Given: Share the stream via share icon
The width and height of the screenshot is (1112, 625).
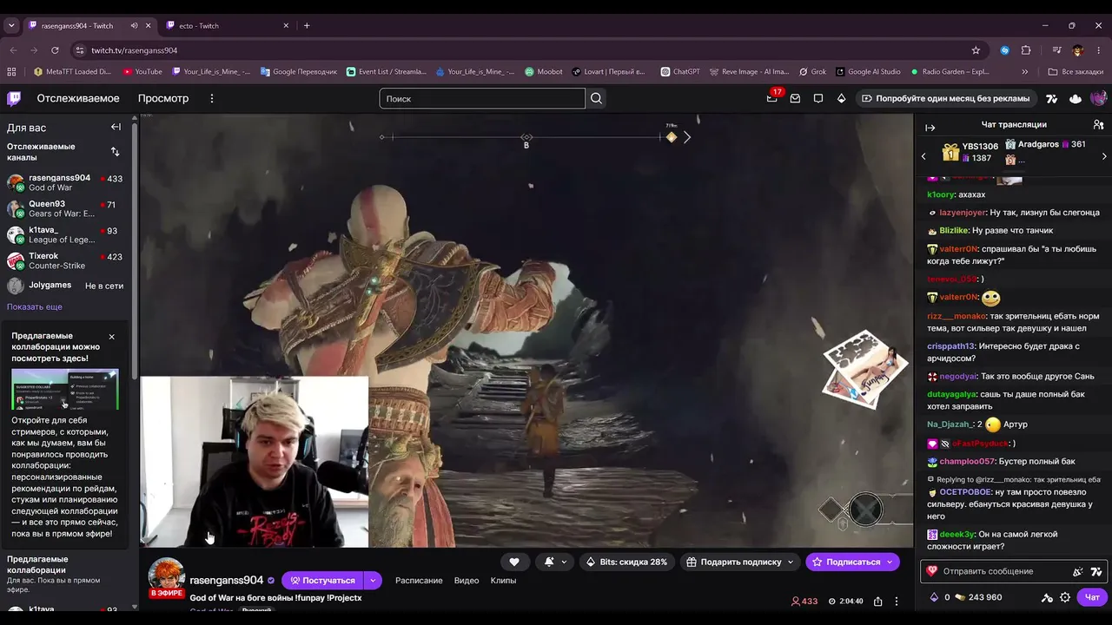Looking at the screenshot, I should tap(878, 601).
